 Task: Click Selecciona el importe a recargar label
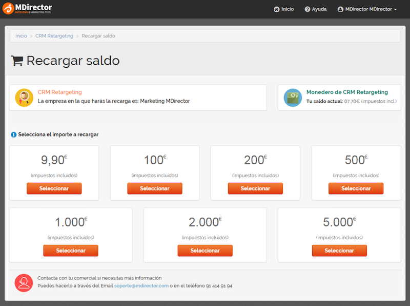(58, 135)
